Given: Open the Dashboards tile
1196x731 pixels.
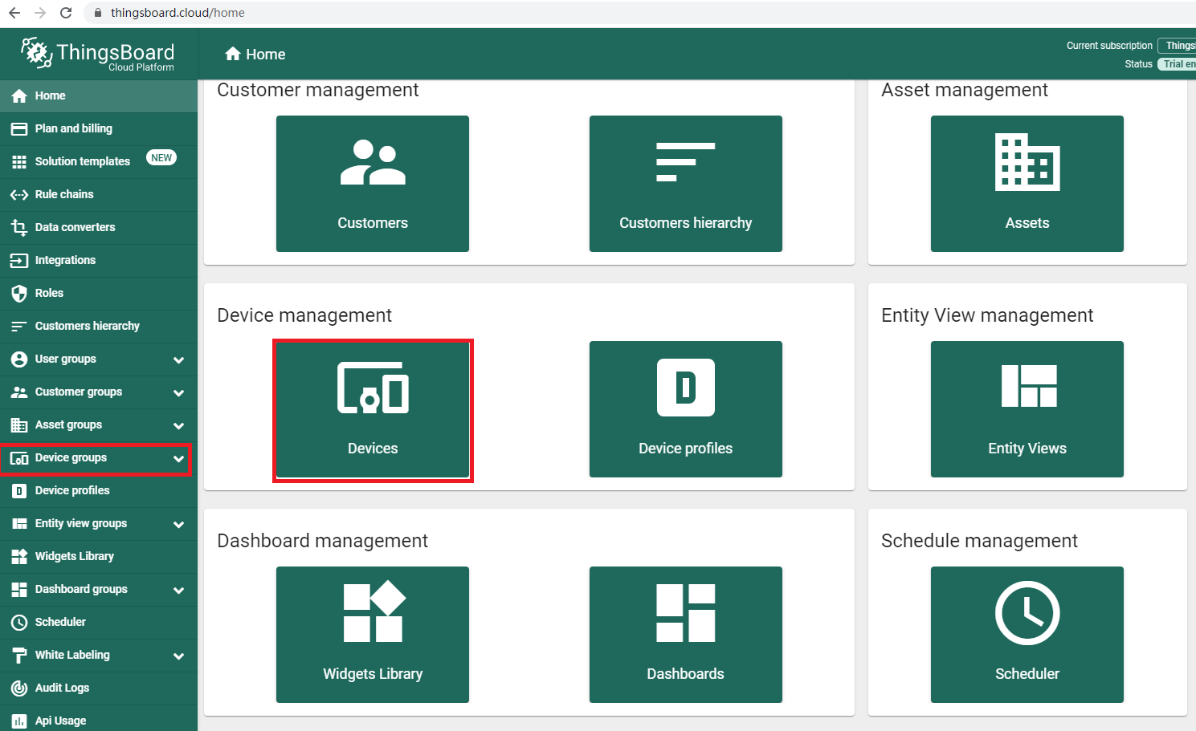Looking at the screenshot, I should pos(685,635).
